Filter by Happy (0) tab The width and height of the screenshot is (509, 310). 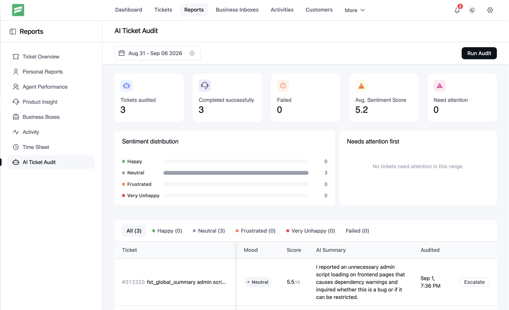pyautogui.click(x=167, y=231)
